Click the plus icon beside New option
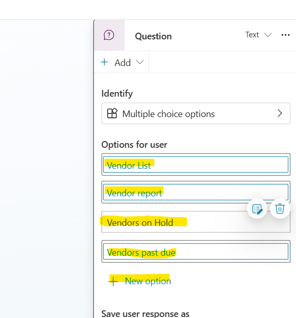The width and height of the screenshot is (296, 318). pyautogui.click(x=113, y=281)
